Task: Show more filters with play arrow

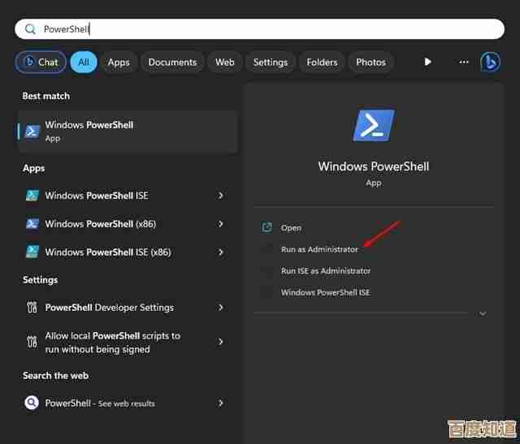Action: pos(427,62)
